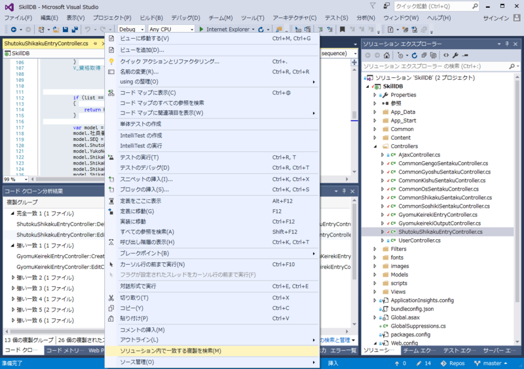Click the navigate backward toolbar icon
Image resolution: width=524 pixels, height=369 pixels.
coord(13,29)
